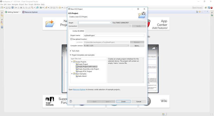Switch to the CCS Edit perspective icon
This screenshot has width=214, height=116.
pos(209,8)
